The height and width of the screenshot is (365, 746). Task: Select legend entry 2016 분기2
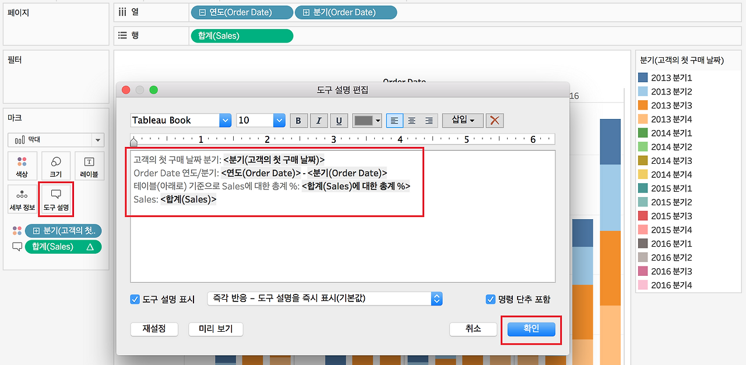coord(671,257)
